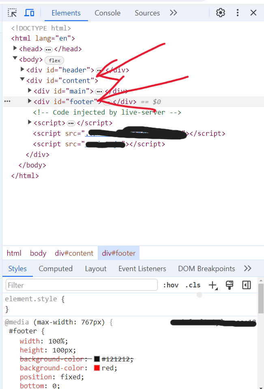
Task: Select the html lang="en" line
Action: [43, 38]
